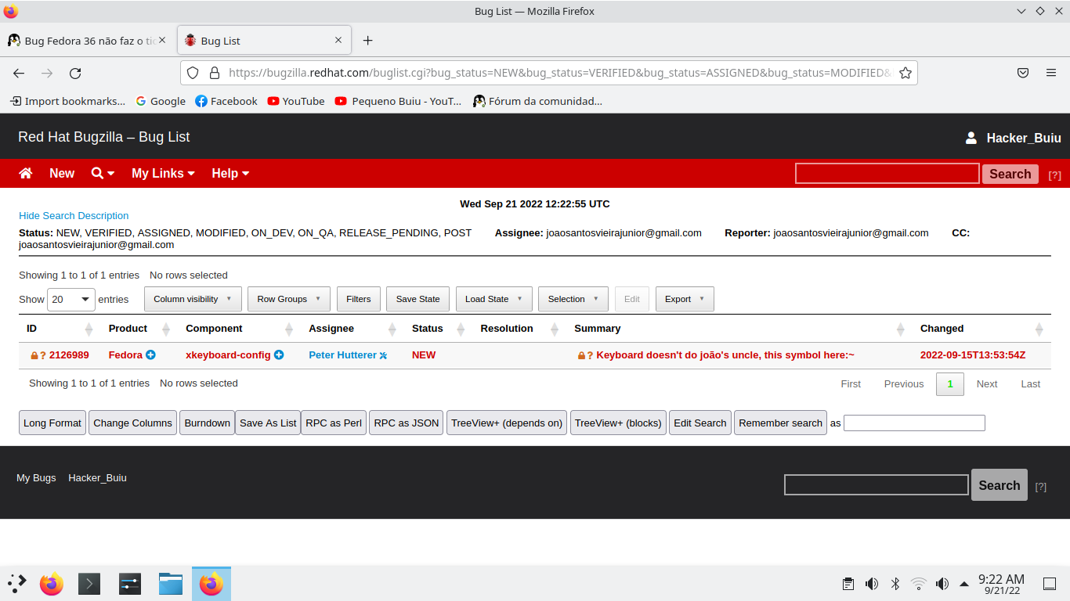This screenshot has height=601, width=1070.
Task: Click the New menu item
Action: point(62,173)
